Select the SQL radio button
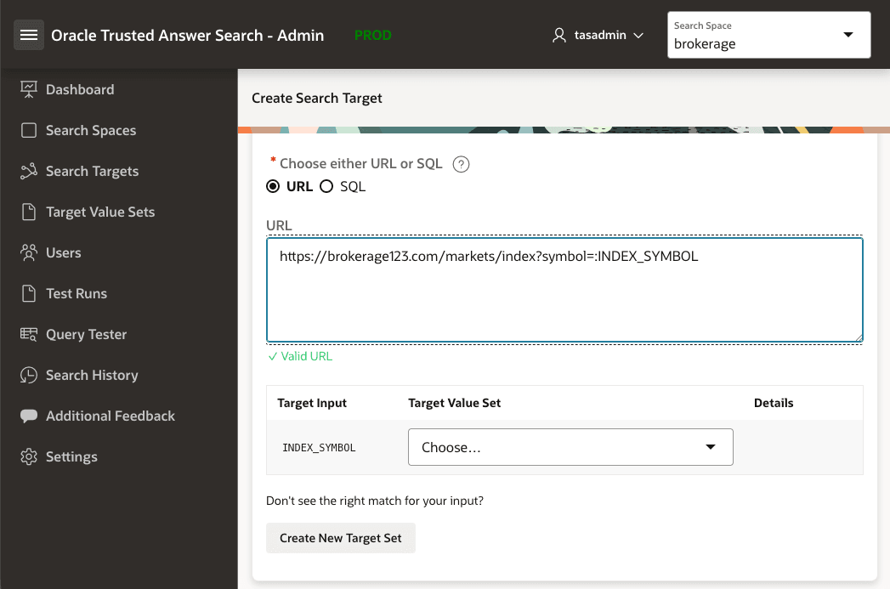The width and height of the screenshot is (890, 589). pyautogui.click(x=326, y=186)
